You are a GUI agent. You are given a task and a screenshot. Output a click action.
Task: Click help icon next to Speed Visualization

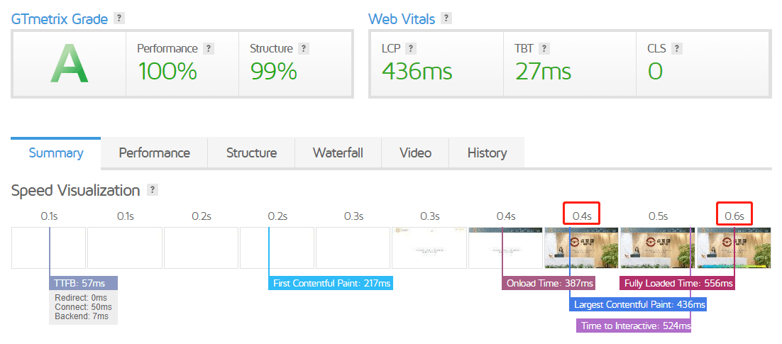click(x=152, y=190)
